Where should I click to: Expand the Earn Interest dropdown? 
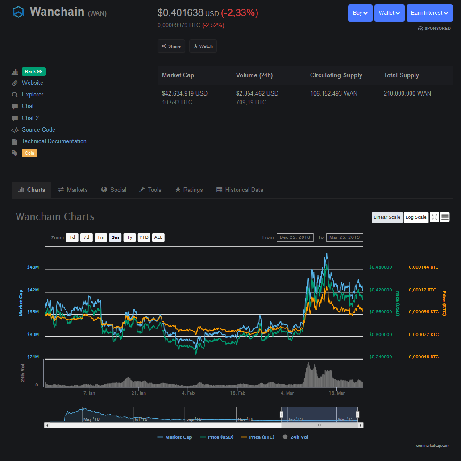[430, 13]
